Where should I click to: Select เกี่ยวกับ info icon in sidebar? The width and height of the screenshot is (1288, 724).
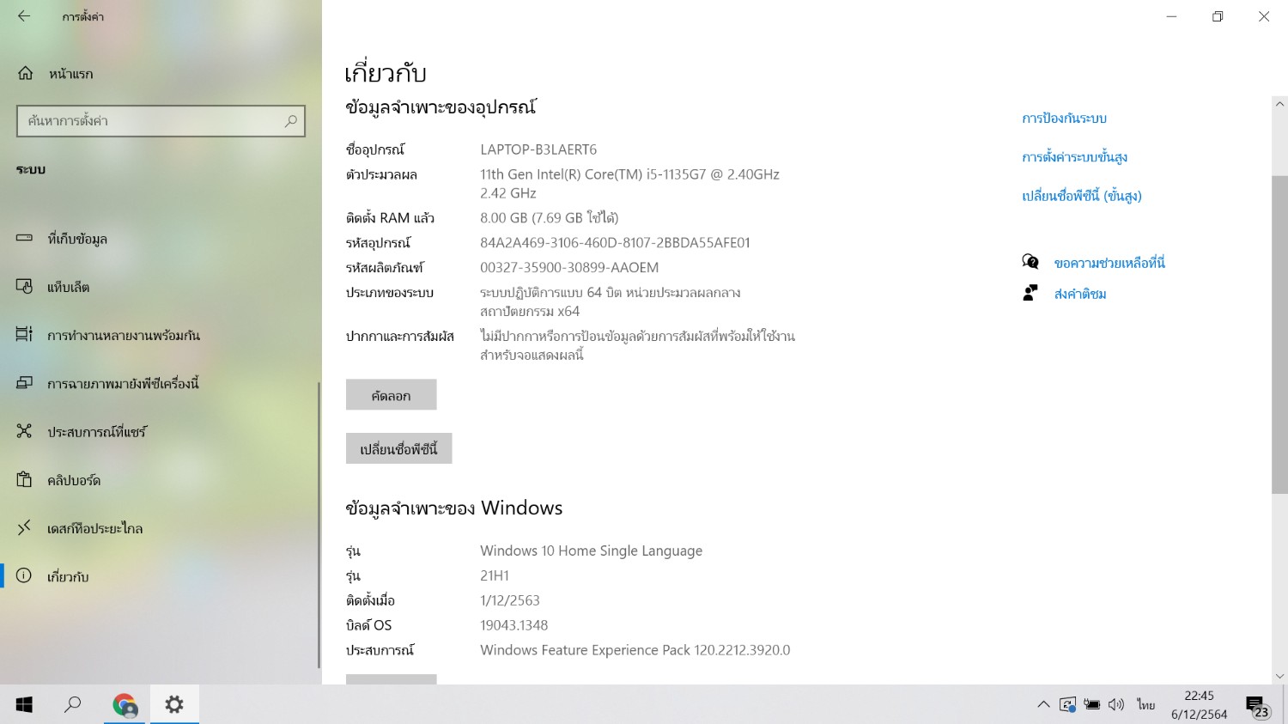coord(24,575)
